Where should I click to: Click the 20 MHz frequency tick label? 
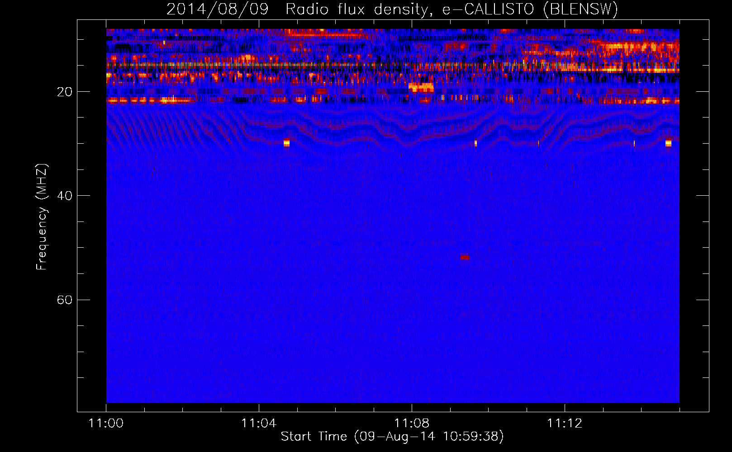65,92
